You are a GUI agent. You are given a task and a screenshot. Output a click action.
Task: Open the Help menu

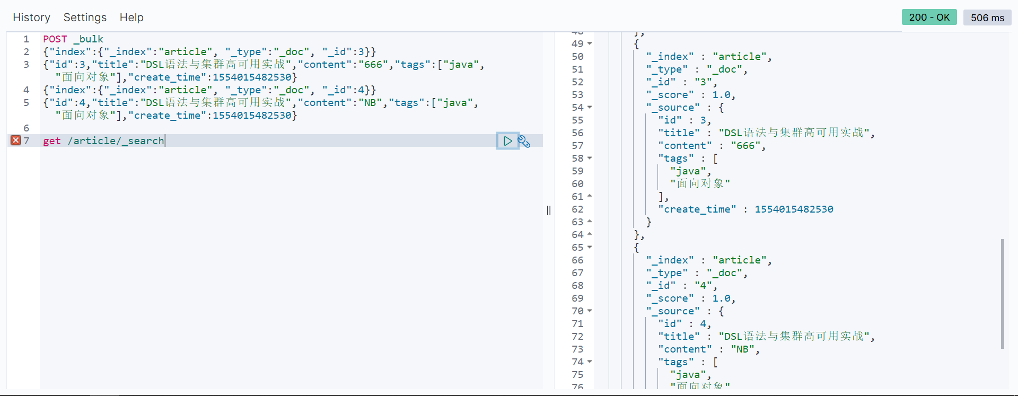[131, 17]
